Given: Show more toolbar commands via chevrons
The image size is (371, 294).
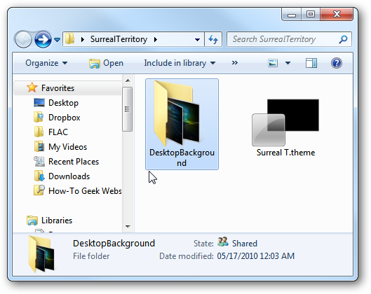Looking at the screenshot, I should (235, 63).
